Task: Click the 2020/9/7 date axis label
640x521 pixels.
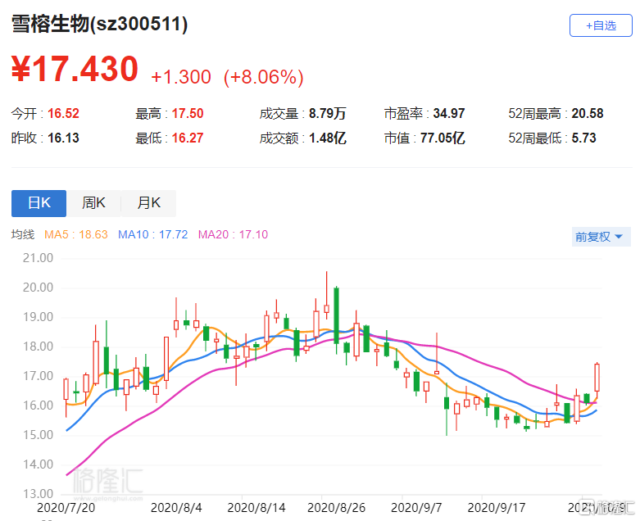Action: click(x=416, y=508)
